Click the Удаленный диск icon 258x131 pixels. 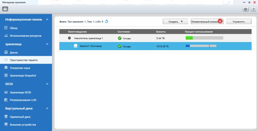pyautogui.click(x=6, y=117)
